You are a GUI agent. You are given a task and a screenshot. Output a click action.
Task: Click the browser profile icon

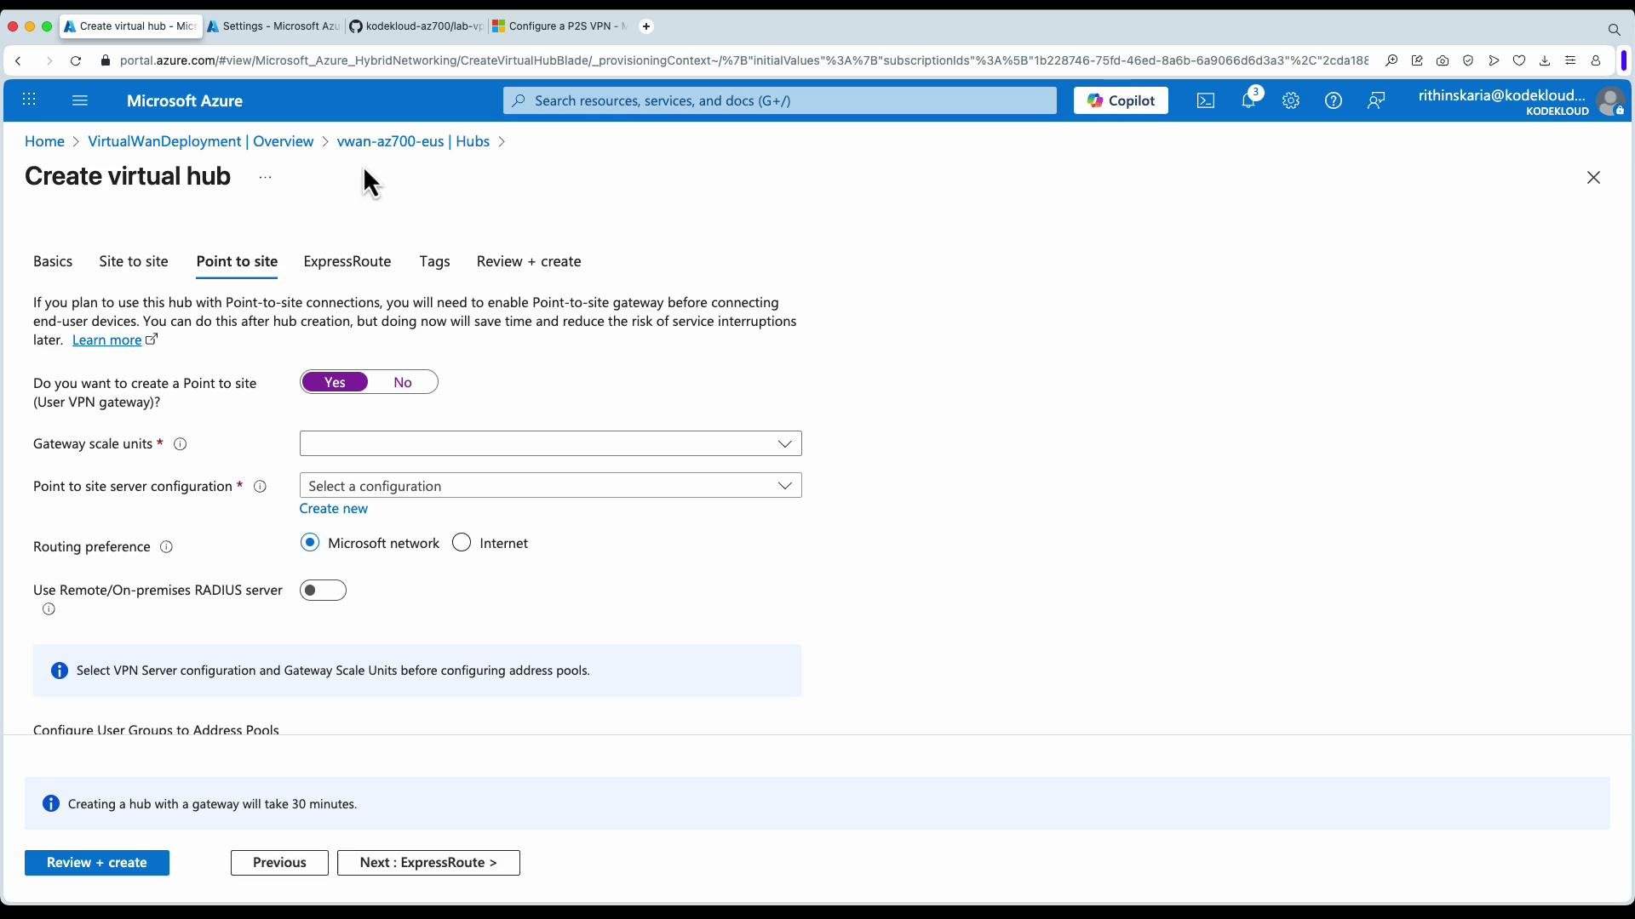[1596, 60]
